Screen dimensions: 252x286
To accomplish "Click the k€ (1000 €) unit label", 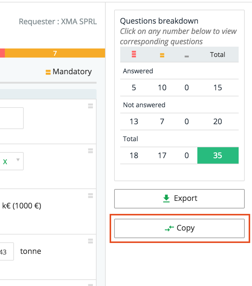I will (22, 206).
